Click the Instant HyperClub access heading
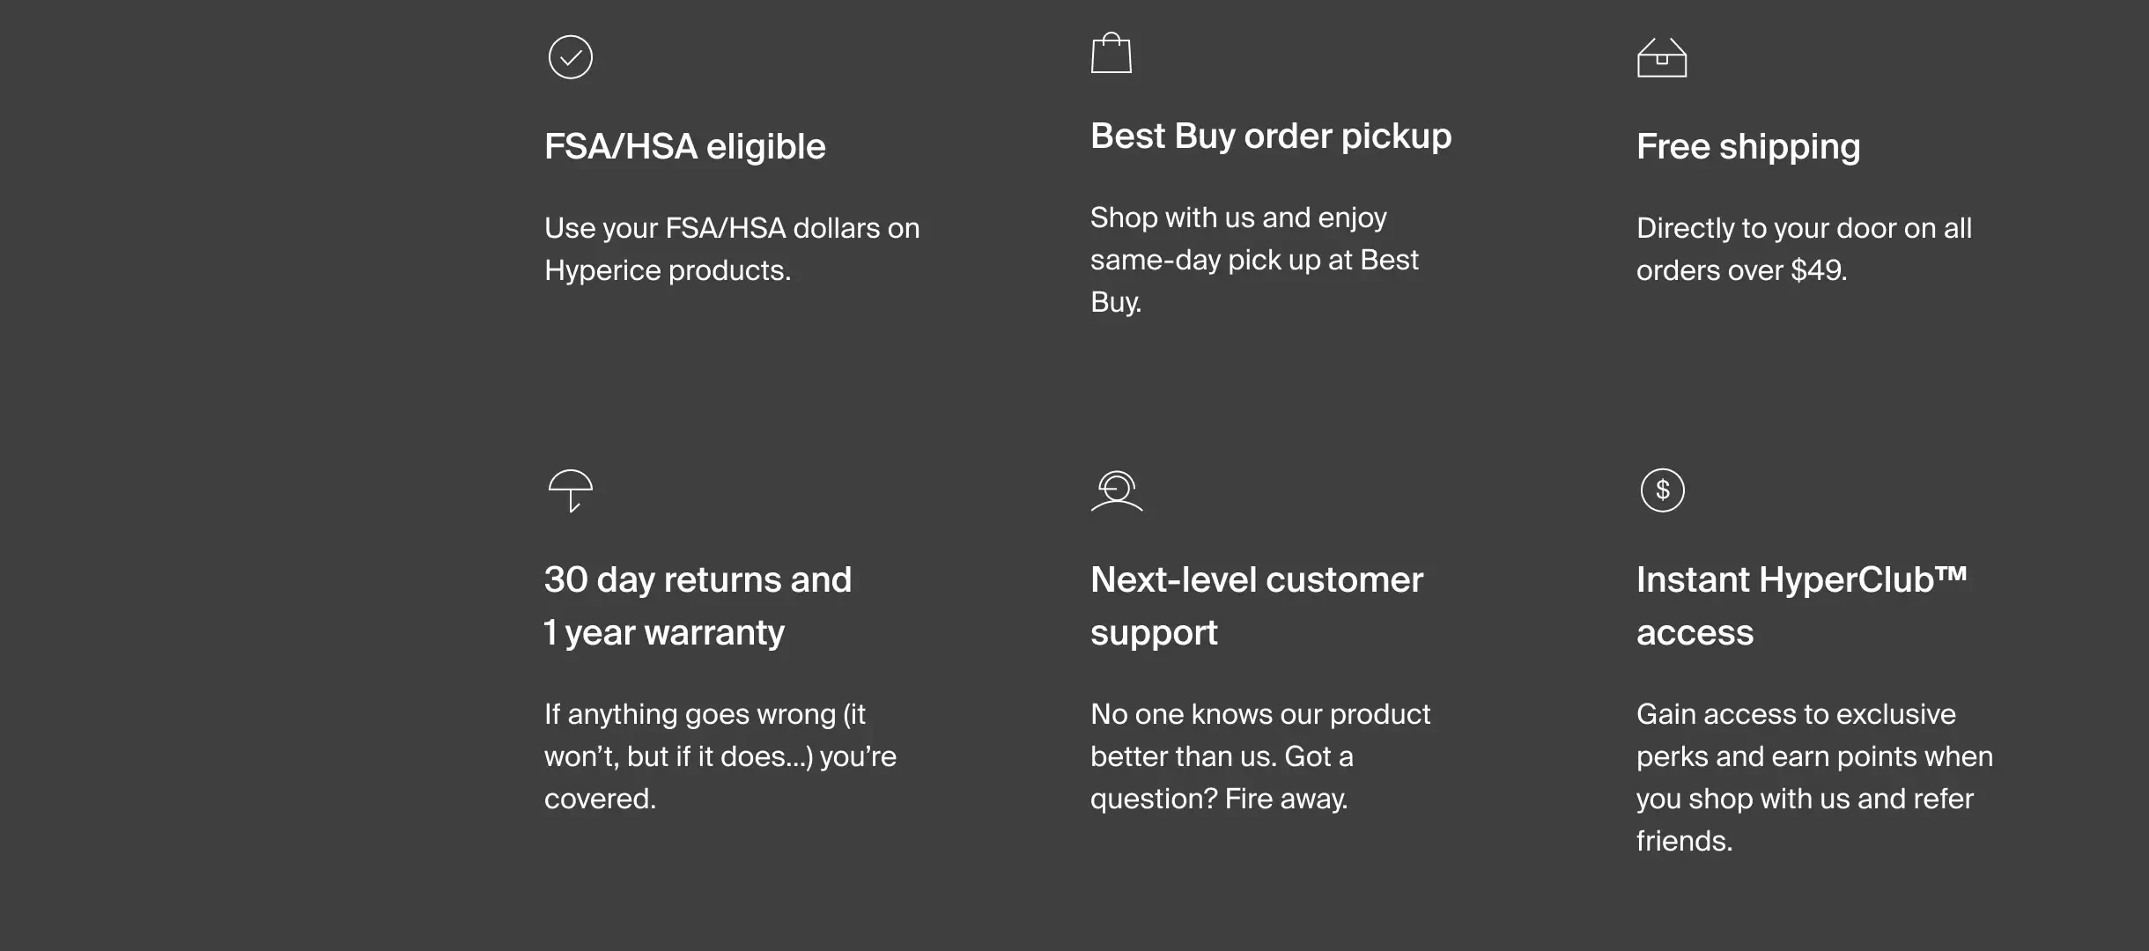 coord(1801,606)
